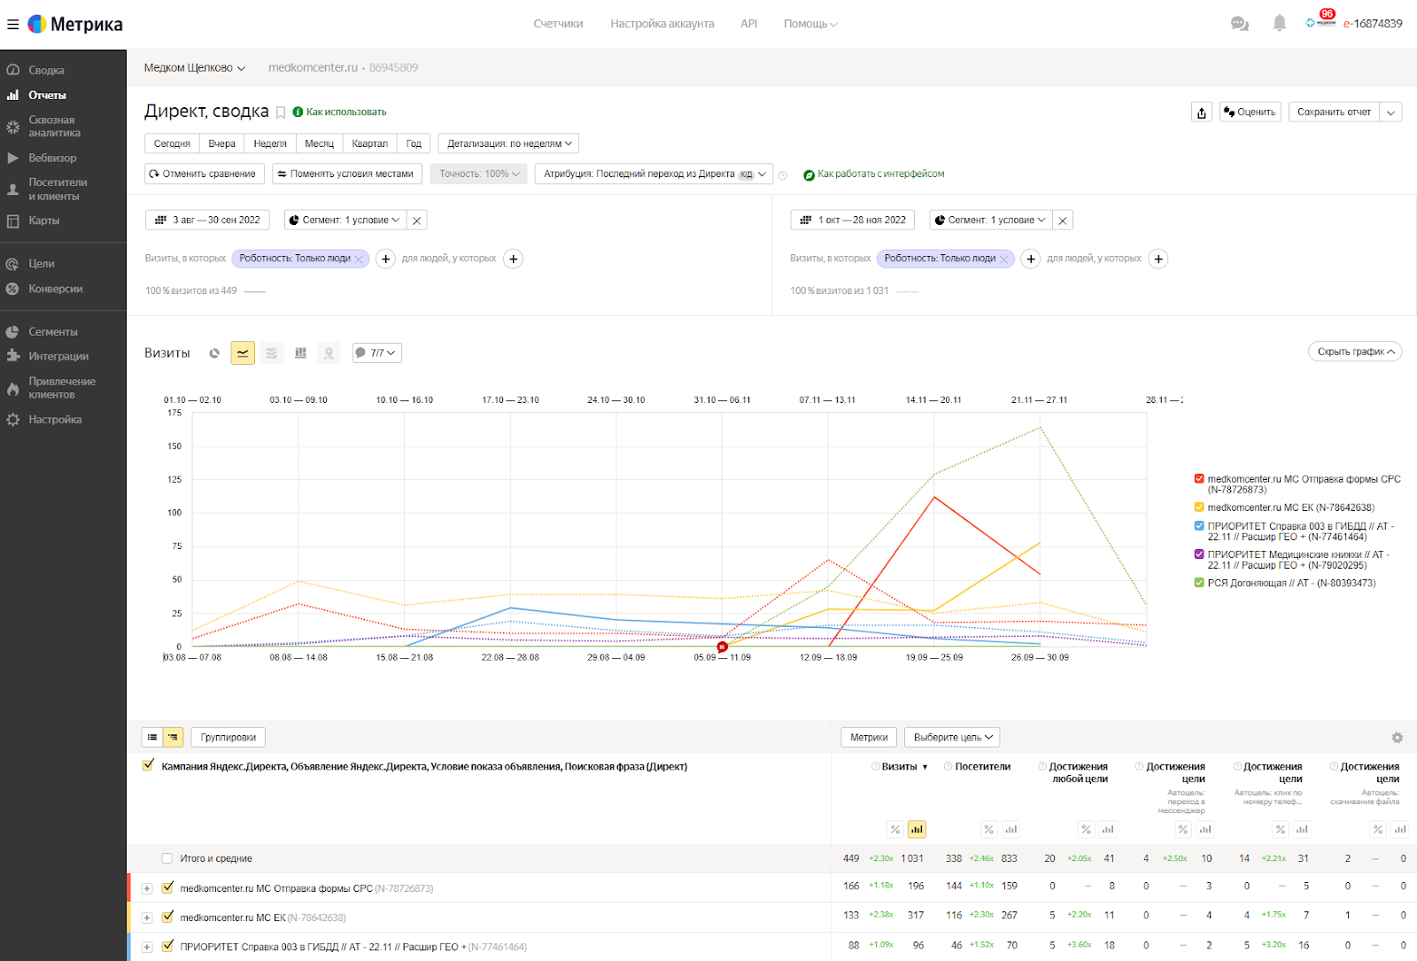Open table settings gear icon
This screenshot has height=961, width=1417.
pos(1397,738)
